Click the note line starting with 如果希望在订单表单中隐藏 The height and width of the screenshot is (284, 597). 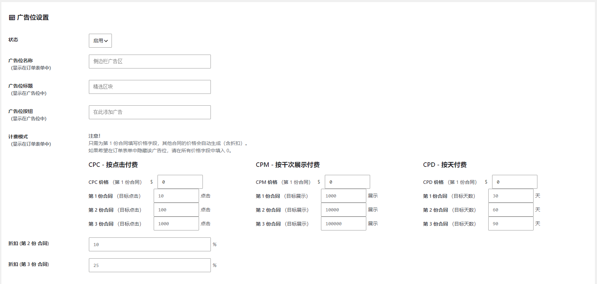[x=160, y=151]
